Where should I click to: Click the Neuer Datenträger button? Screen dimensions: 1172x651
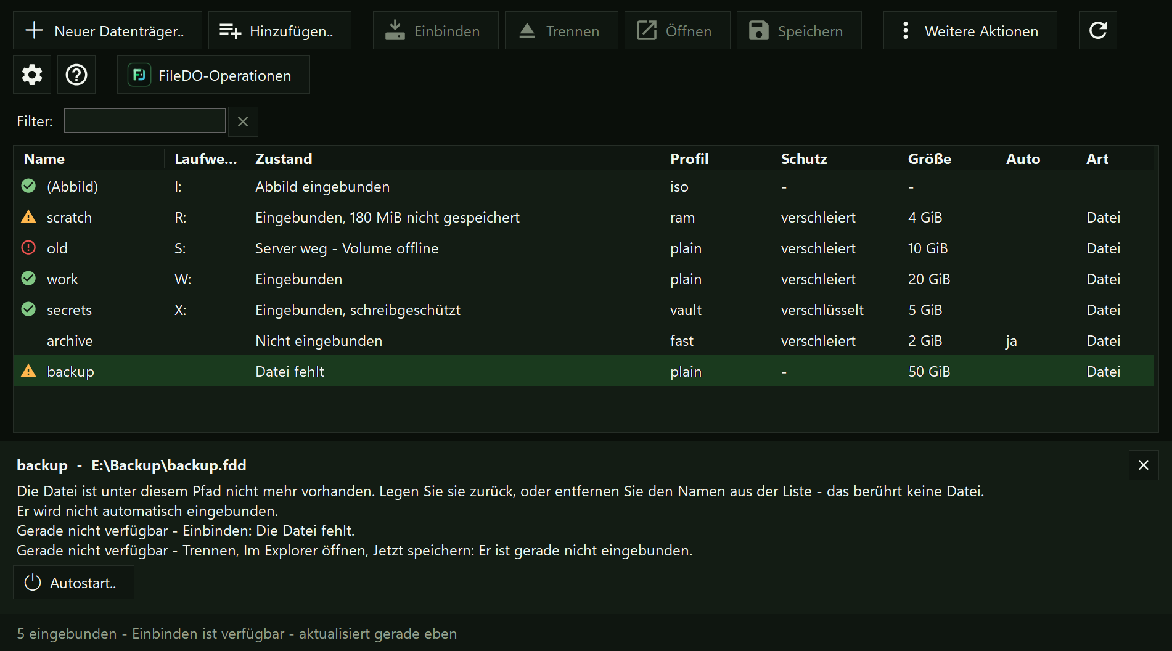(107, 30)
